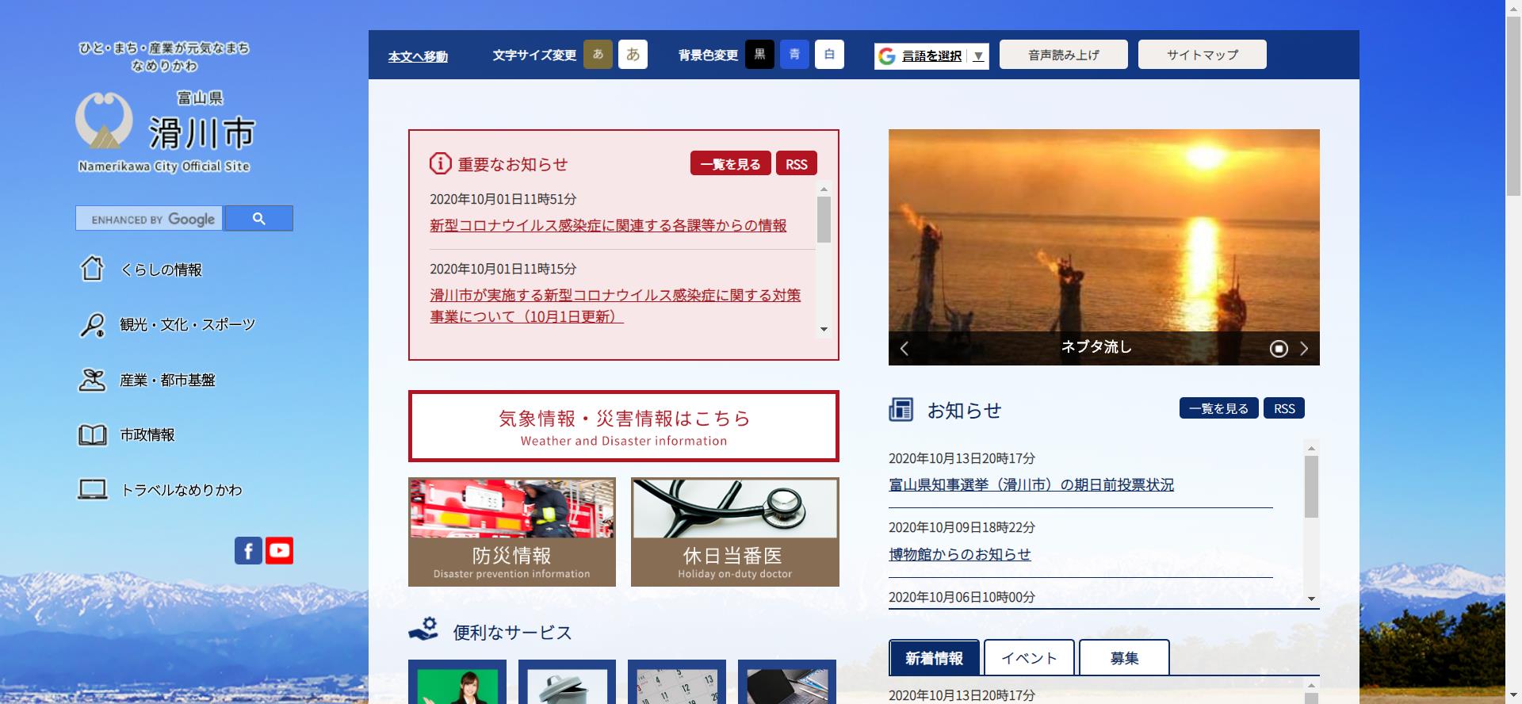The image size is (1522, 704).
Task: Open the calendar service tile
Action: [x=677, y=682]
